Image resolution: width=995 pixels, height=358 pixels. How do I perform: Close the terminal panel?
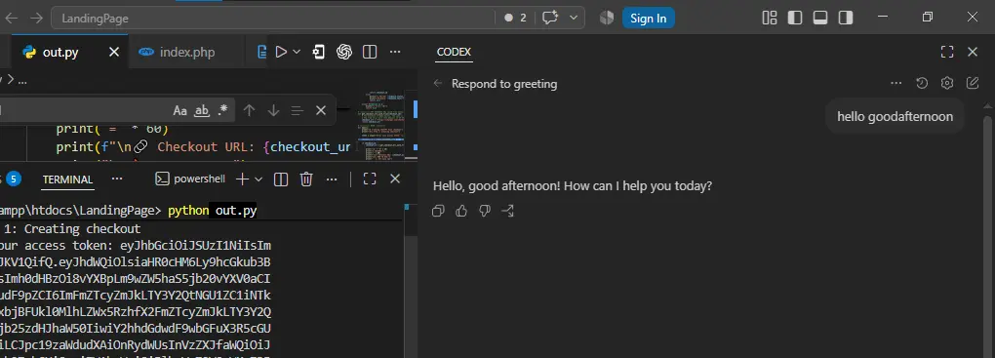[x=395, y=179]
